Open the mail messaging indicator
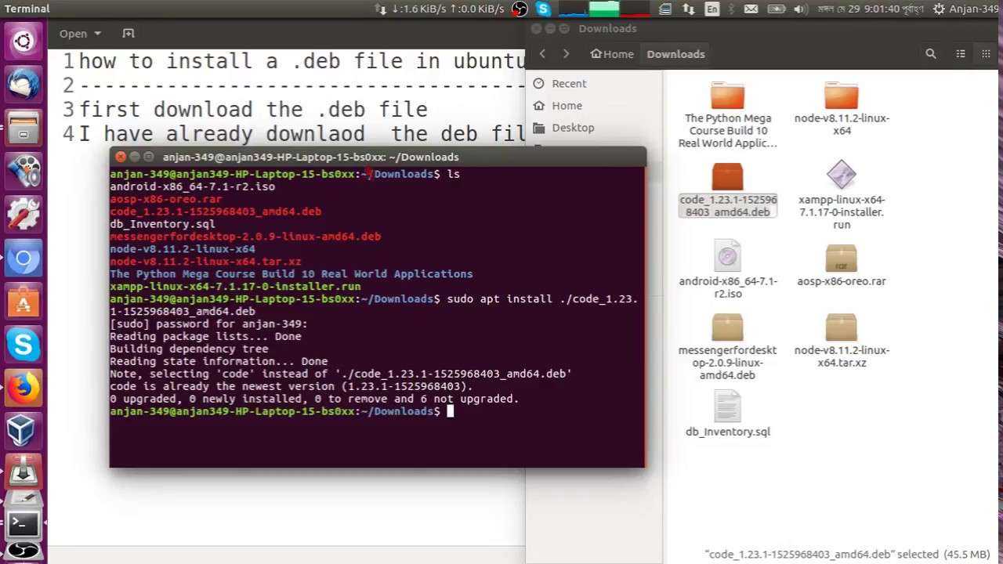The height and width of the screenshot is (564, 1003). (751, 9)
